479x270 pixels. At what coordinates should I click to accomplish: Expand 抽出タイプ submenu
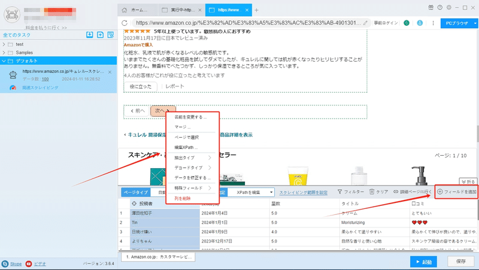(210, 157)
